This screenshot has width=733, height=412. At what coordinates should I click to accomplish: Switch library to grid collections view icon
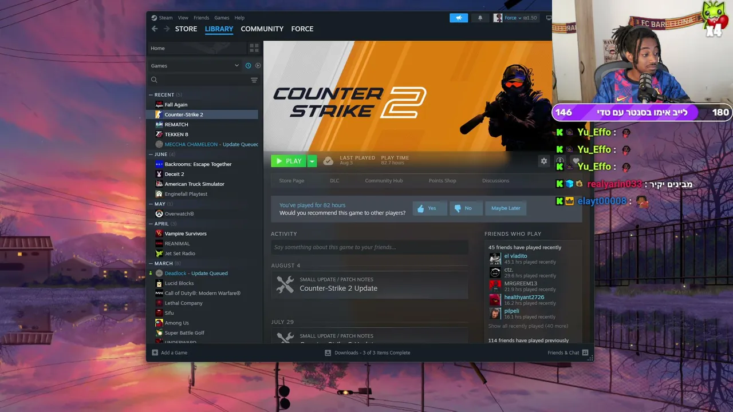254,48
